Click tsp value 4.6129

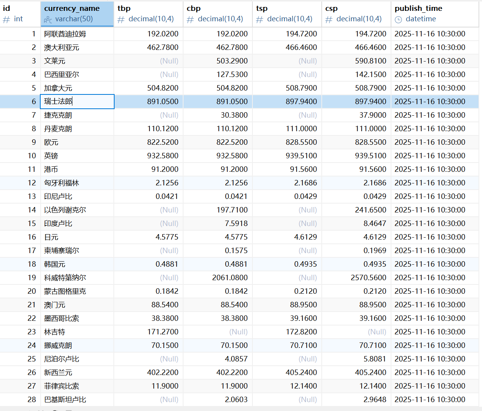[305, 237]
